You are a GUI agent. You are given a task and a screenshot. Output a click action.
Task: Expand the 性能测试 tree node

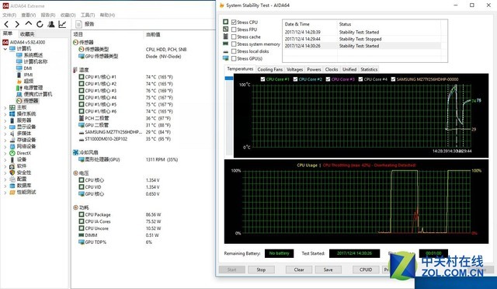[x=5, y=192]
